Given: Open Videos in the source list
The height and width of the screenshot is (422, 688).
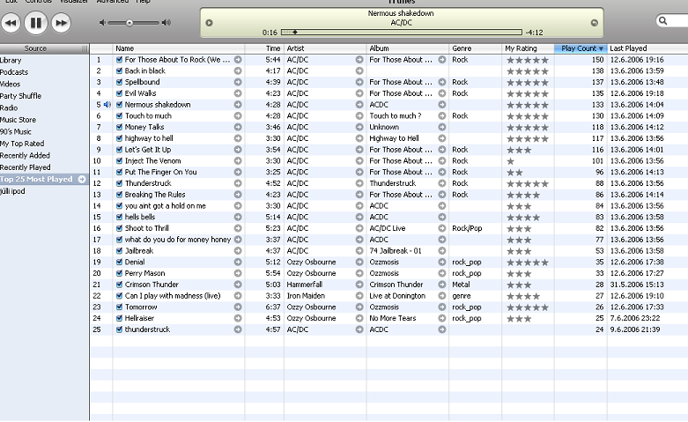Looking at the screenshot, I should [x=10, y=84].
